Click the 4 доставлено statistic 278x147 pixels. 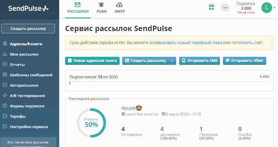[170, 133]
